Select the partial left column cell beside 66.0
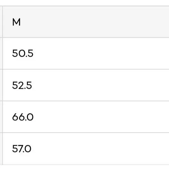 click(1, 117)
